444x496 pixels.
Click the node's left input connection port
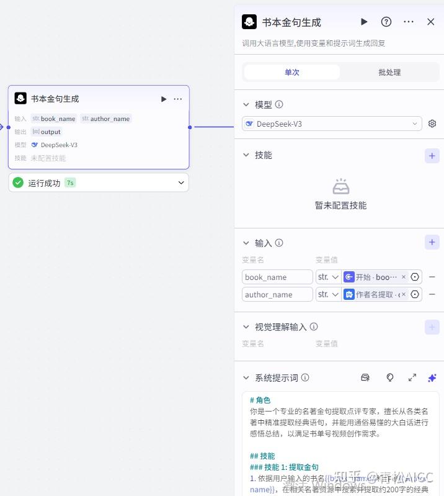[x=9, y=127]
